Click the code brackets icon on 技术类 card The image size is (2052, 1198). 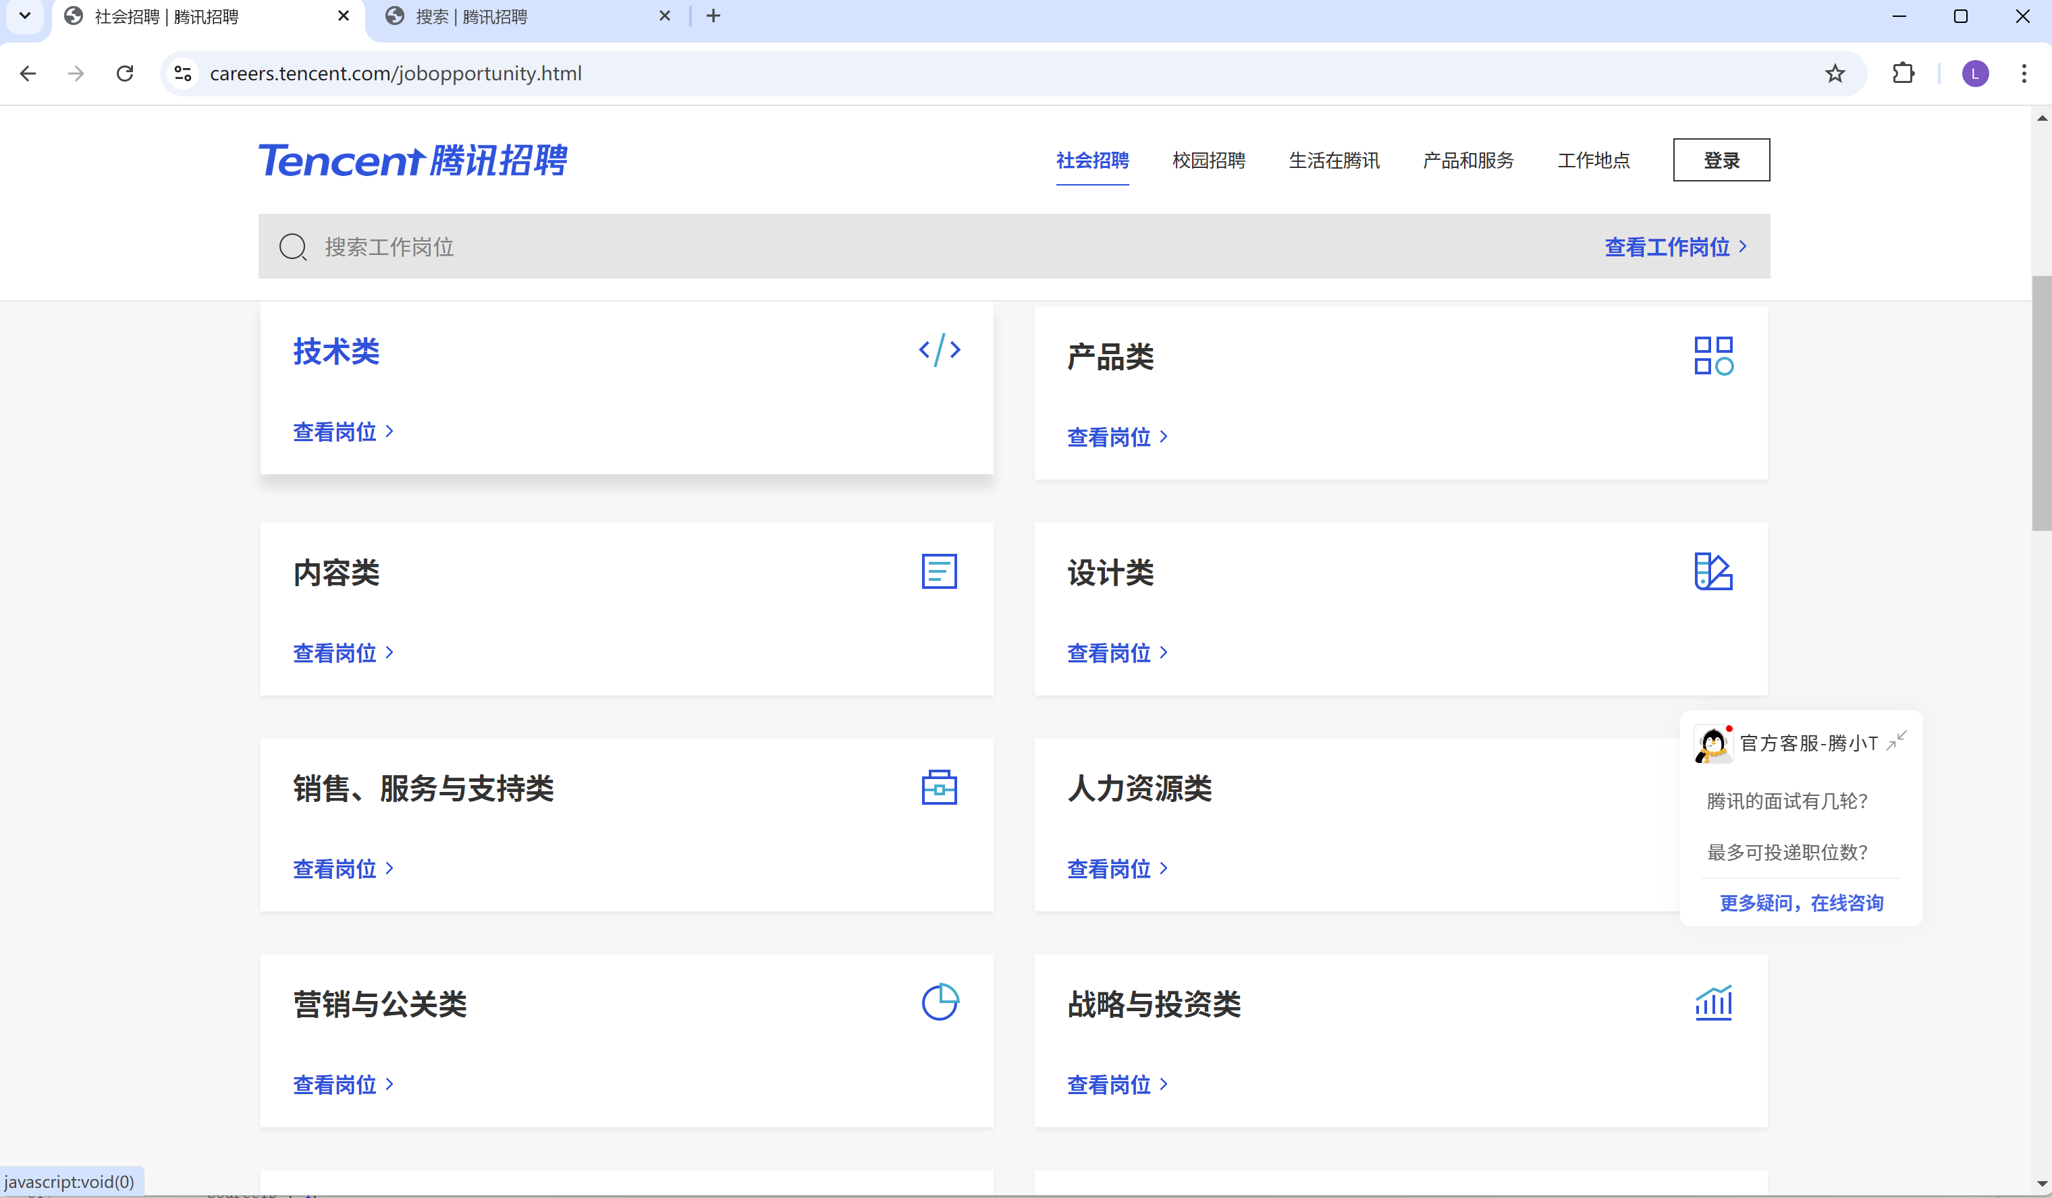[939, 350]
